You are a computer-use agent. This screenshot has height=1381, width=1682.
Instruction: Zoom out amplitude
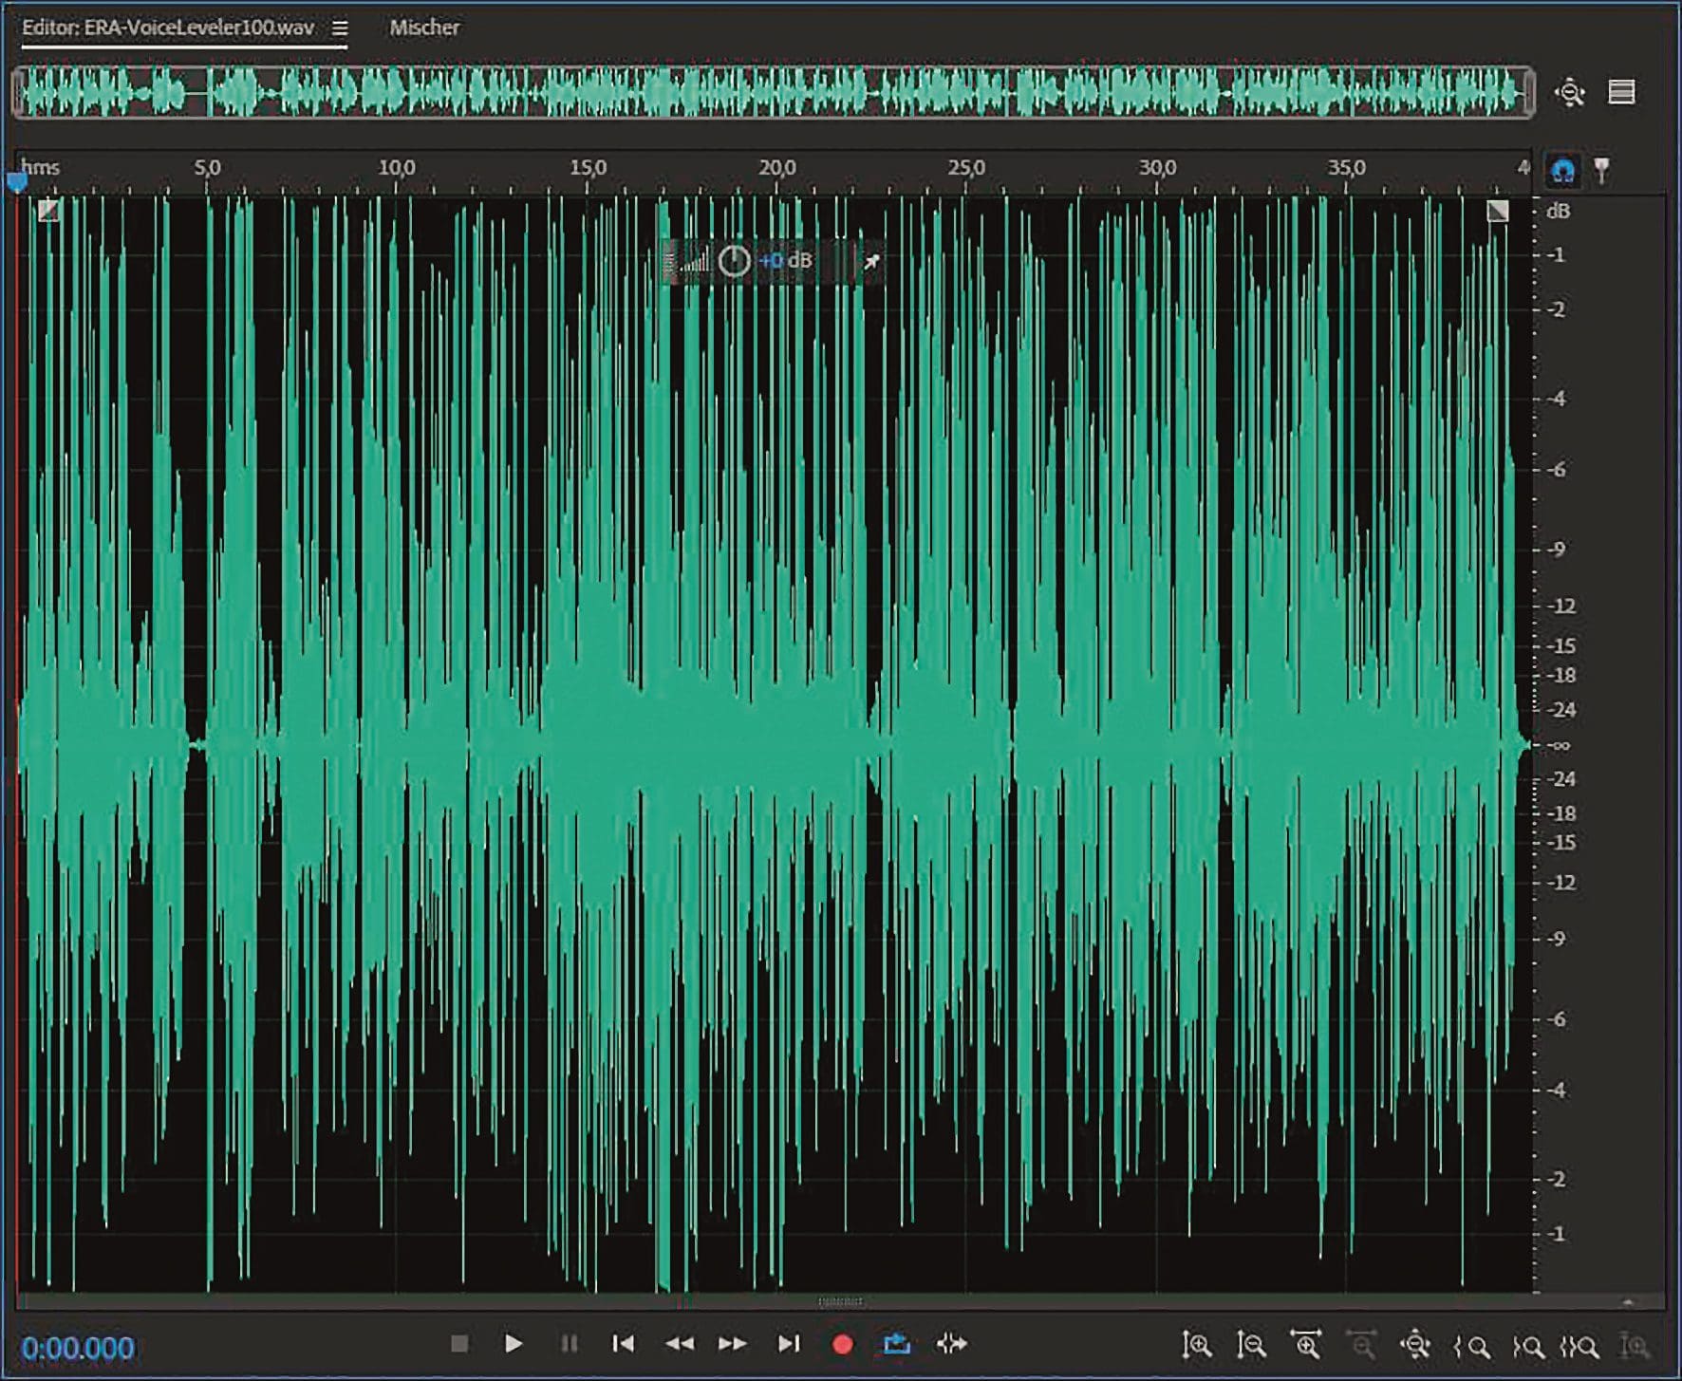(1251, 1344)
